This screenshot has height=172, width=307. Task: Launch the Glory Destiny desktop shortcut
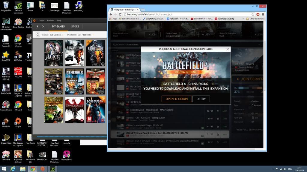18,23
